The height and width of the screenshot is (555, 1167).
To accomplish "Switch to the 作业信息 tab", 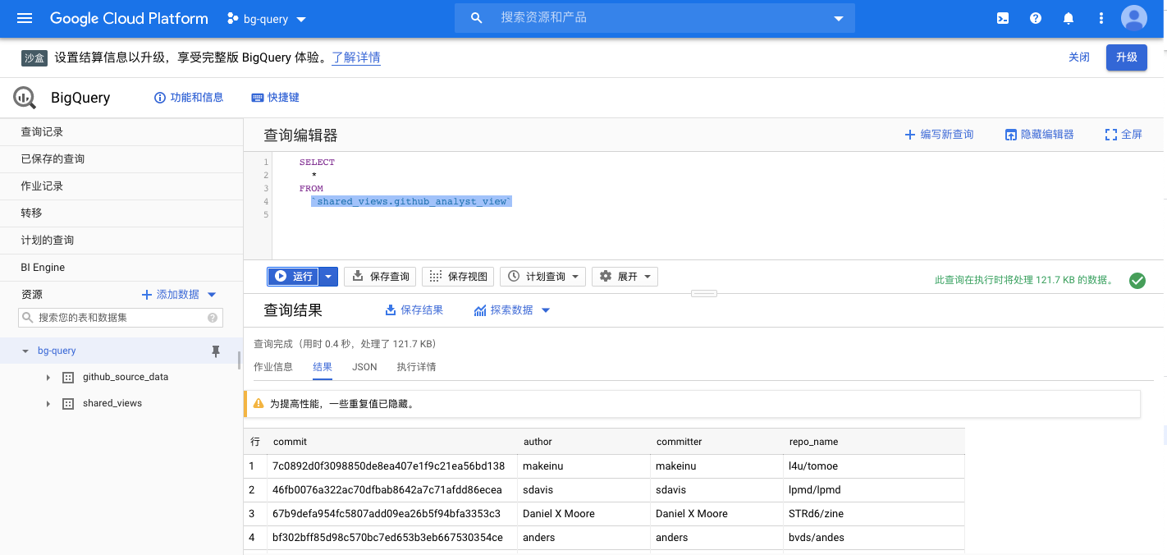I will [273, 367].
